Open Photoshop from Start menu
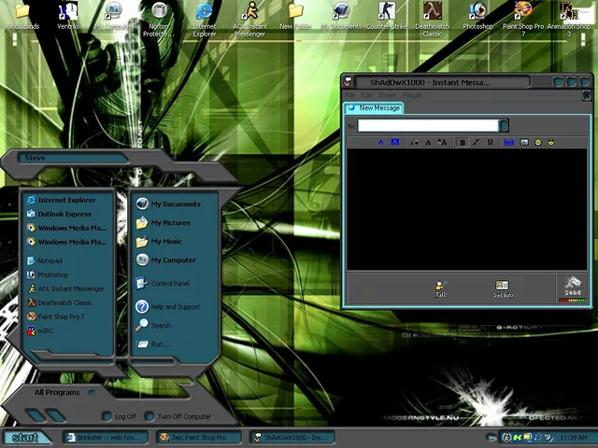The image size is (598, 448). (48, 274)
